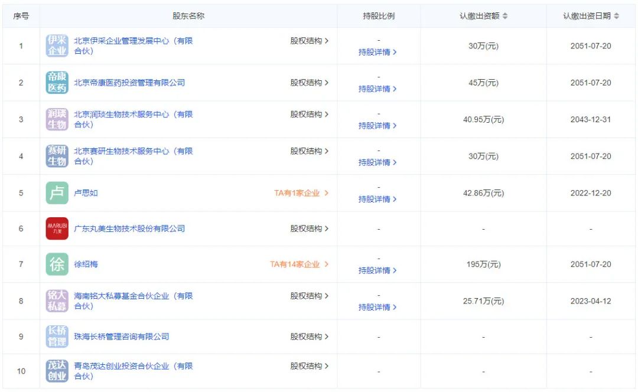View 持股详情 for 北京帝康医药投资管理
The width and height of the screenshot is (638, 392).
tap(377, 89)
